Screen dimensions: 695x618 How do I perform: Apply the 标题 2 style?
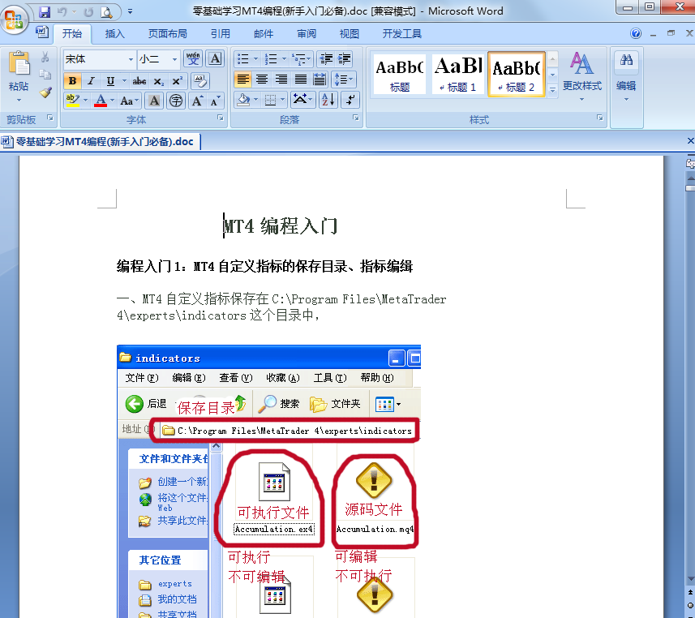[x=517, y=74]
